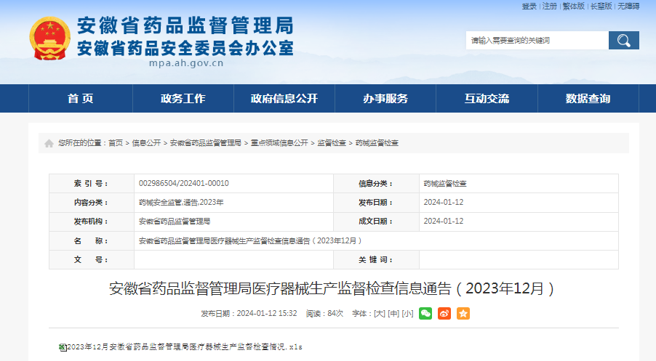The height and width of the screenshot is (361, 656).
Task: Go to 药械监督检查 in breadcrumb
Action: coord(377,143)
